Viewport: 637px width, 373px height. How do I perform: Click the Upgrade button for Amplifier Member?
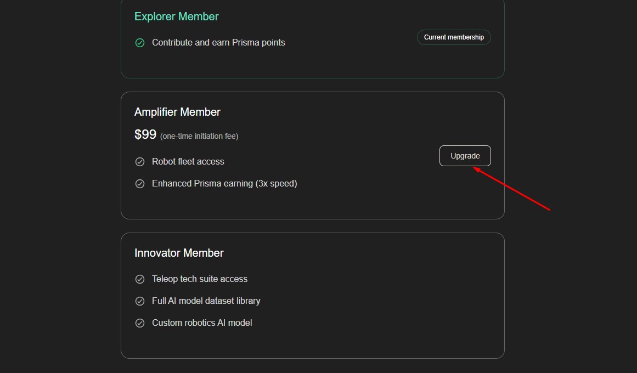point(465,156)
